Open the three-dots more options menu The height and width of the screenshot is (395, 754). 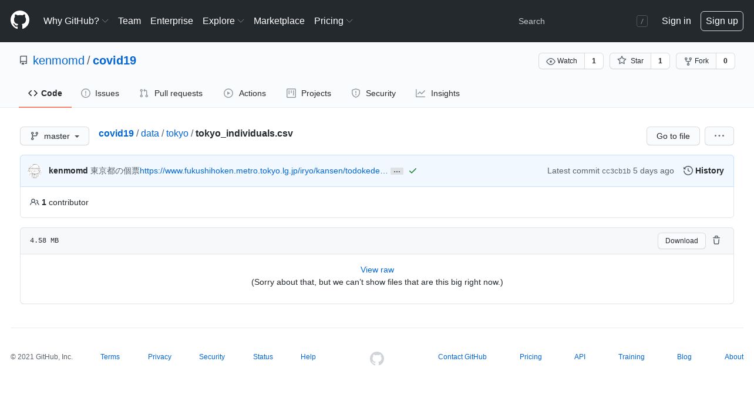point(719,136)
